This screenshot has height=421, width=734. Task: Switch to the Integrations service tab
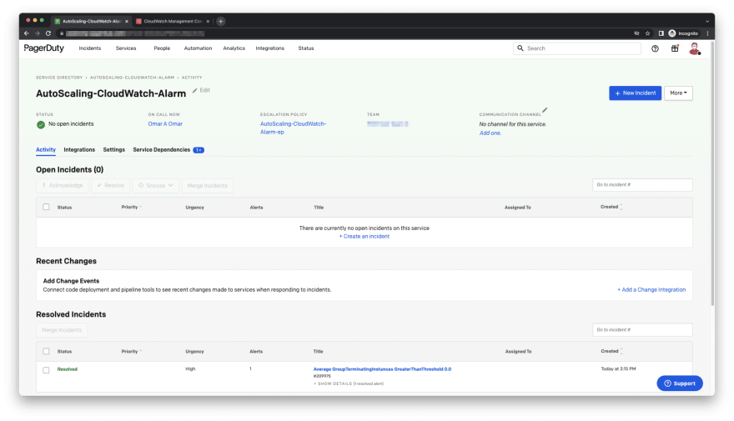(79, 150)
